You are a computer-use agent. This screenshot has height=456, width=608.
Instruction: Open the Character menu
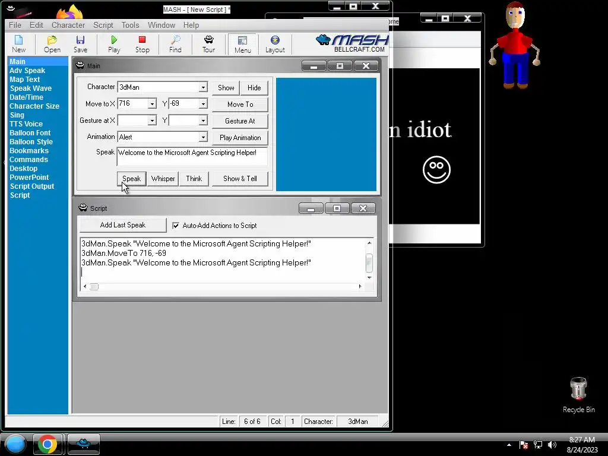[x=68, y=25]
